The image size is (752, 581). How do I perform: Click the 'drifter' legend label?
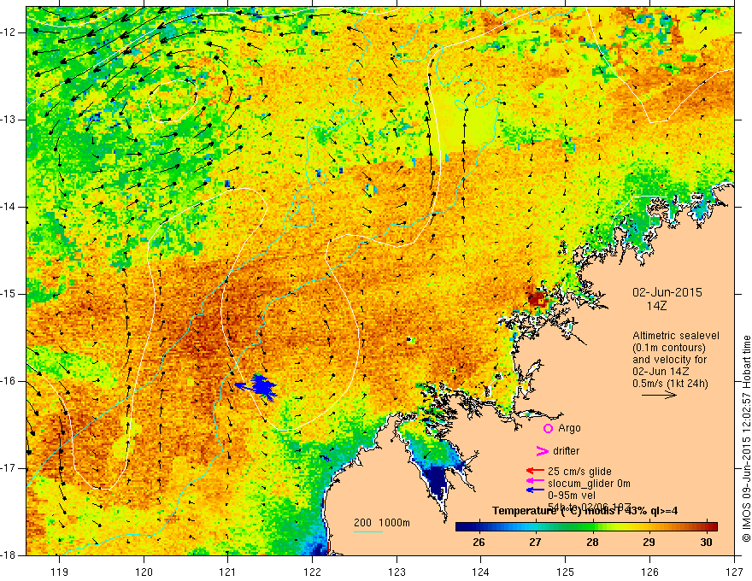[x=566, y=451]
